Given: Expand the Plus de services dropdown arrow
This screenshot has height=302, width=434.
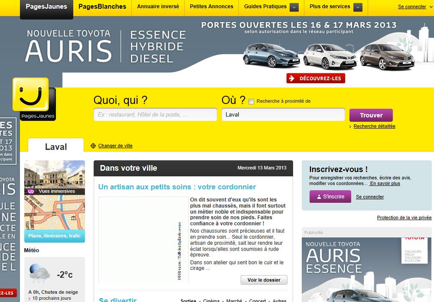Looking at the screenshot, I should pyautogui.click(x=358, y=7).
